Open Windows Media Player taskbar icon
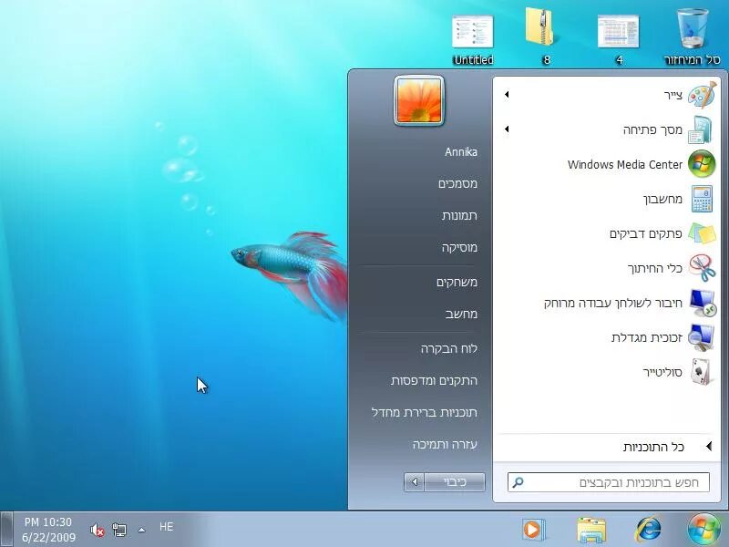Image resolution: width=729 pixels, height=547 pixels. [x=533, y=530]
